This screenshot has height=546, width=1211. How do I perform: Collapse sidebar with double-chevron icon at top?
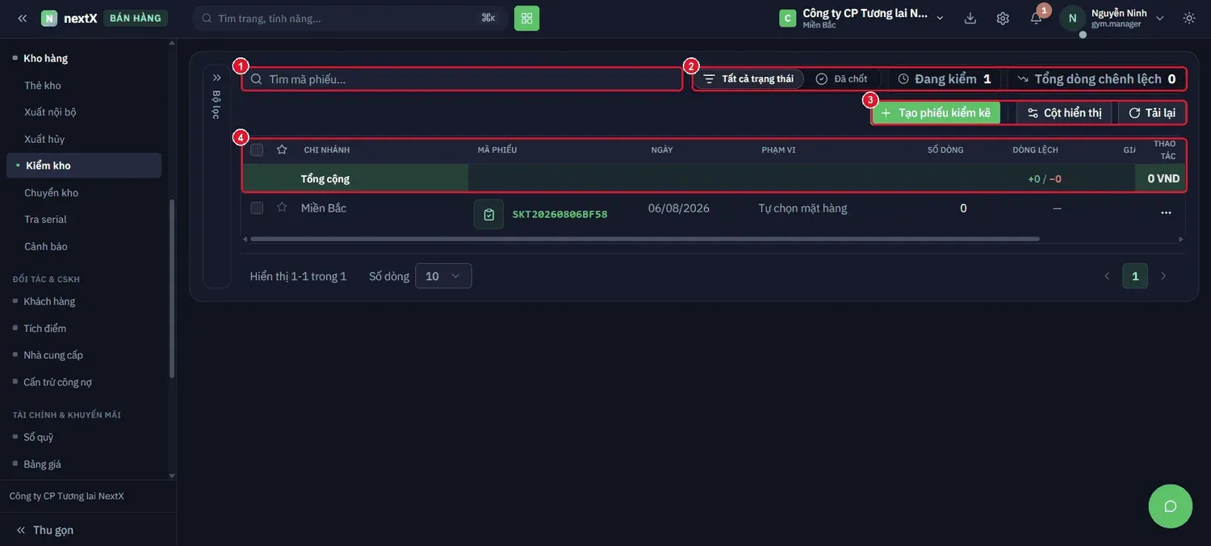[22, 18]
